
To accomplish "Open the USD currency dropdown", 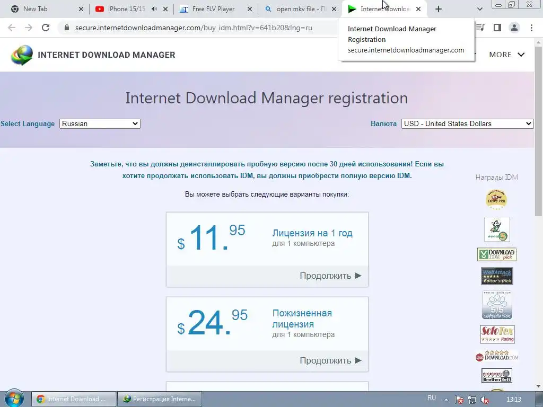I will (x=467, y=123).
